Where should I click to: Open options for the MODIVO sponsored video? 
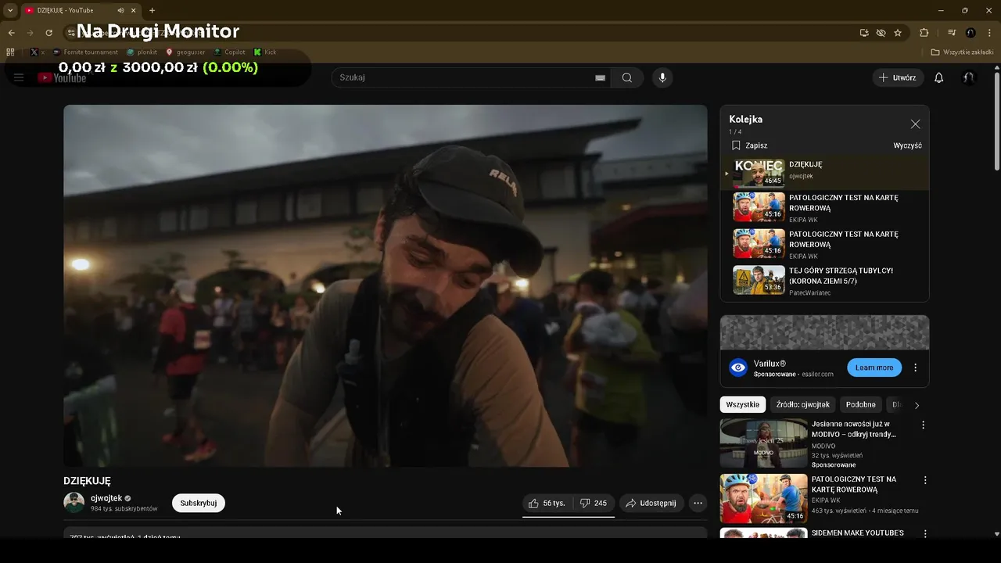(x=924, y=425)
